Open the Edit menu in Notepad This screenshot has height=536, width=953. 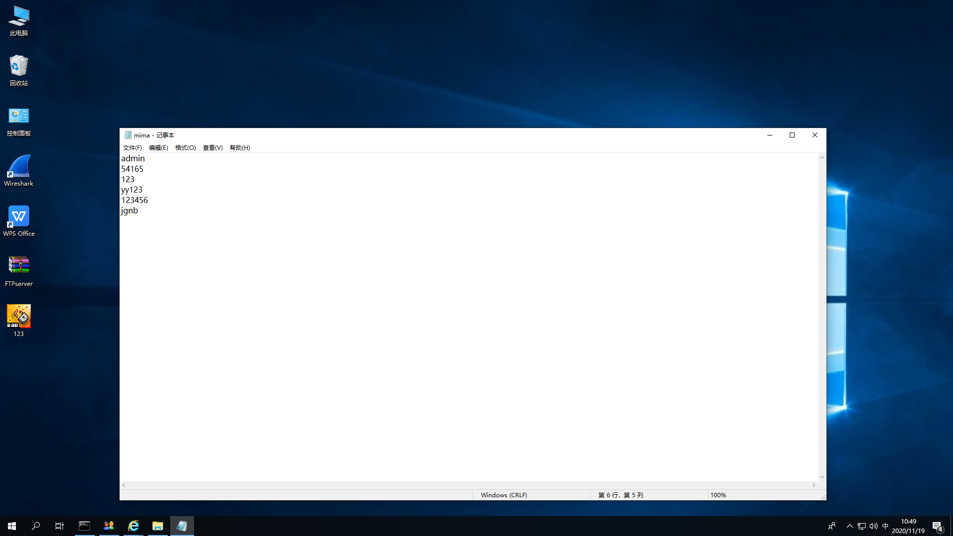click(x=158, y=148)
